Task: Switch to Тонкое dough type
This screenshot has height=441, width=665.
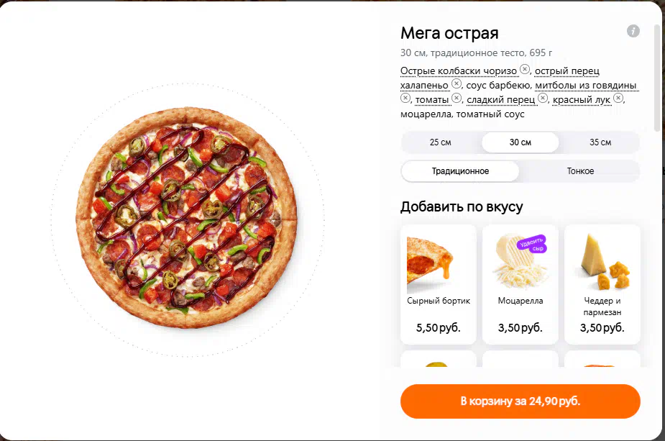Action: pyautogui.click(x=580, y=171)
